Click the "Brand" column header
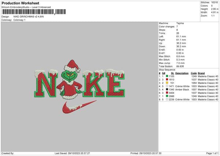The height and width of the screenshot is (156, 220). [x=201, y=73]
